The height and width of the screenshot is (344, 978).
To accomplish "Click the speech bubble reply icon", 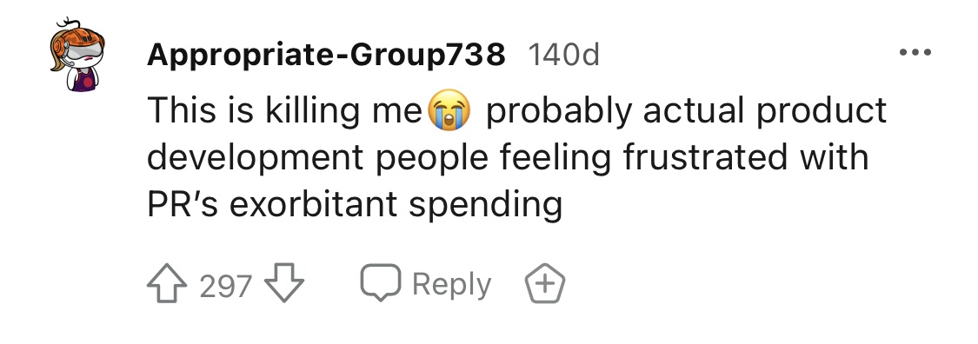I will click(380, 283).
